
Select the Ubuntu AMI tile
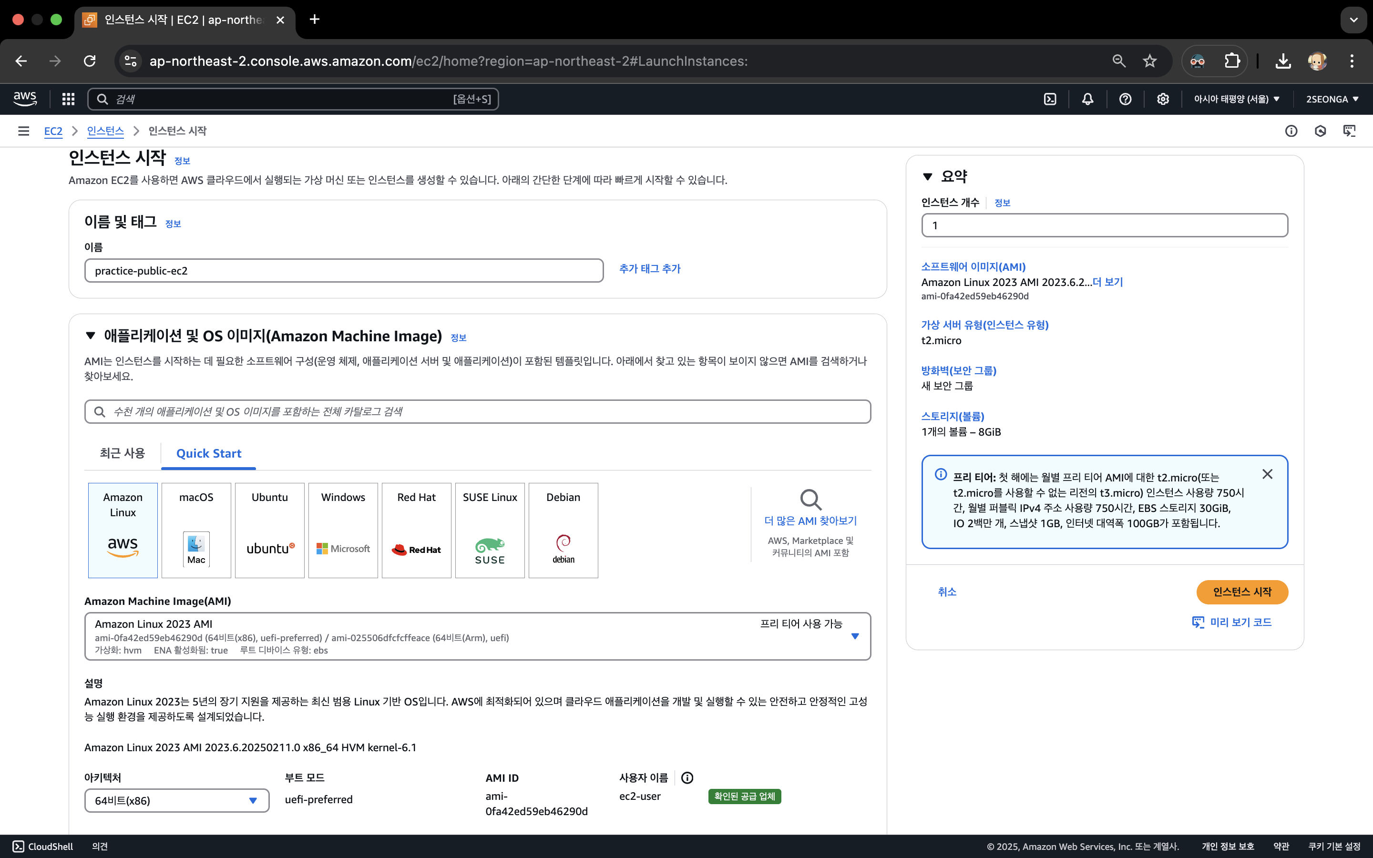[x=269, y=530]
